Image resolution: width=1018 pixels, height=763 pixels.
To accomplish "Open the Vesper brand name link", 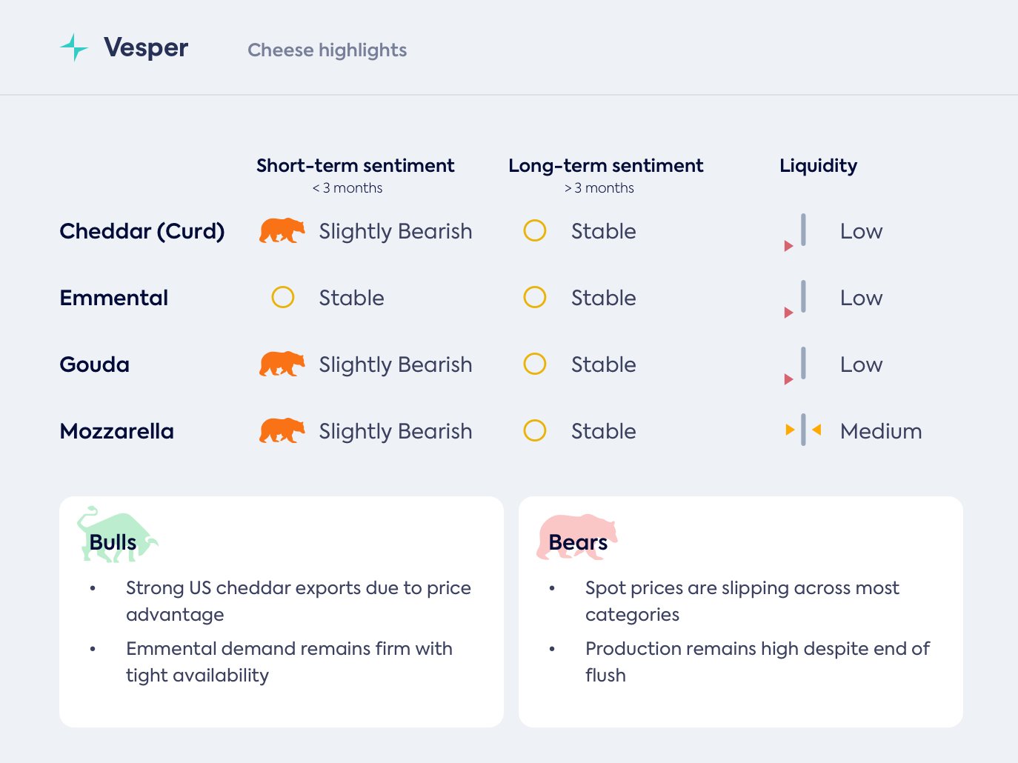I will 146,47.
